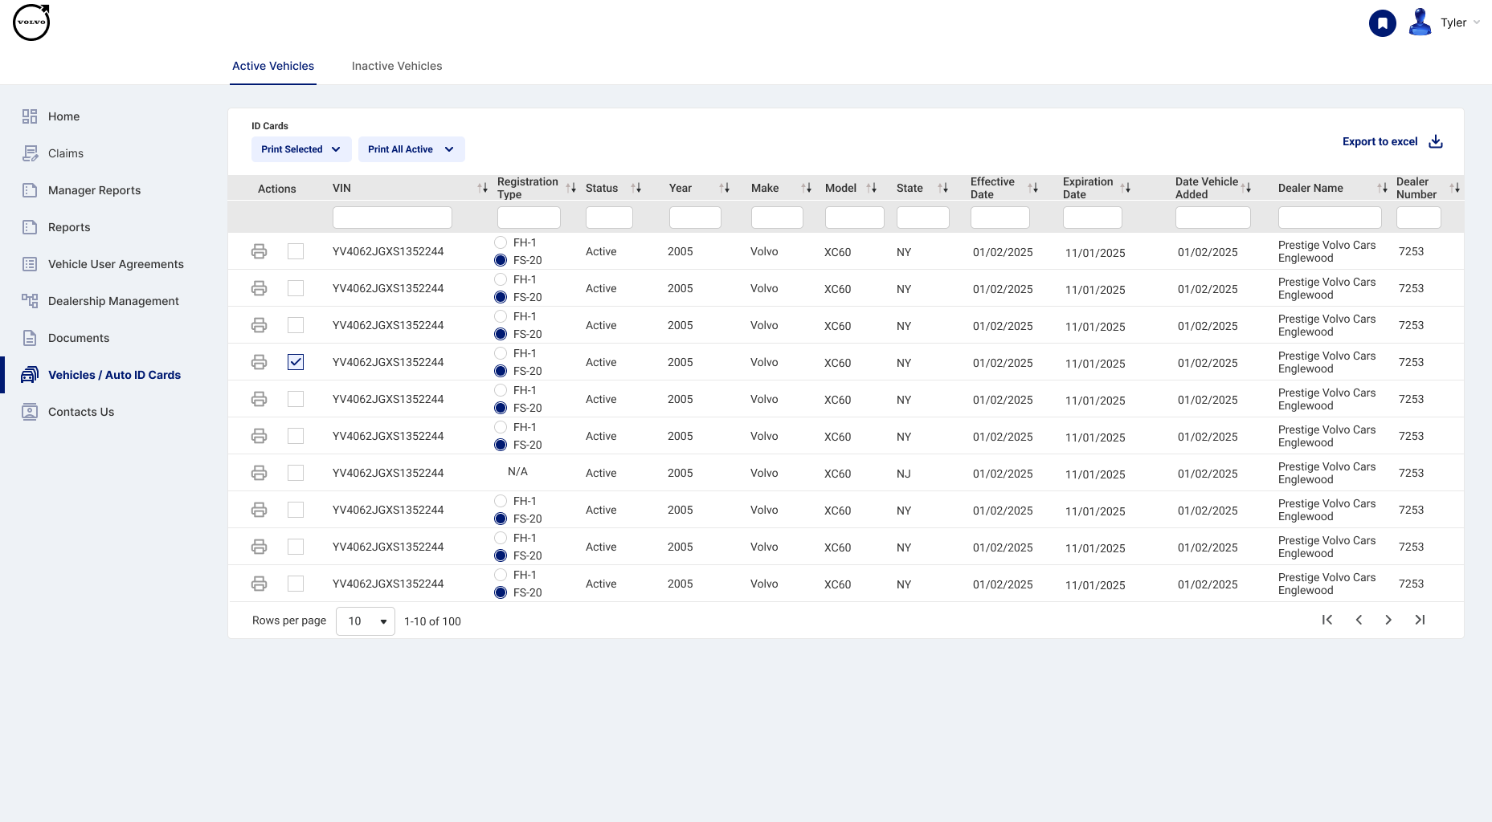
Task: Uncheck the selected checkbox in the fourth row
Action: [x=296, y=362]
